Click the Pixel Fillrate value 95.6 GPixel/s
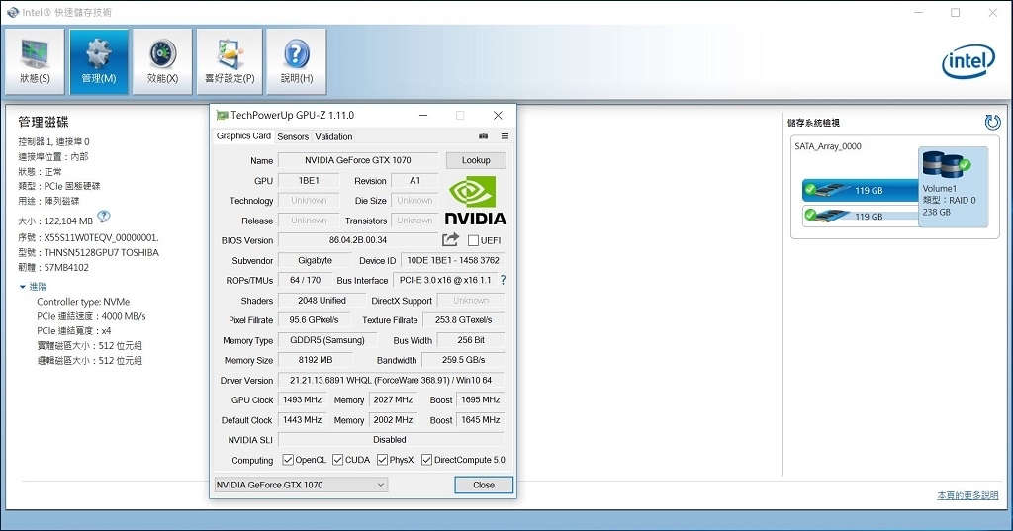The width and height of the screenshot is (1013, 531). [314, 320]
